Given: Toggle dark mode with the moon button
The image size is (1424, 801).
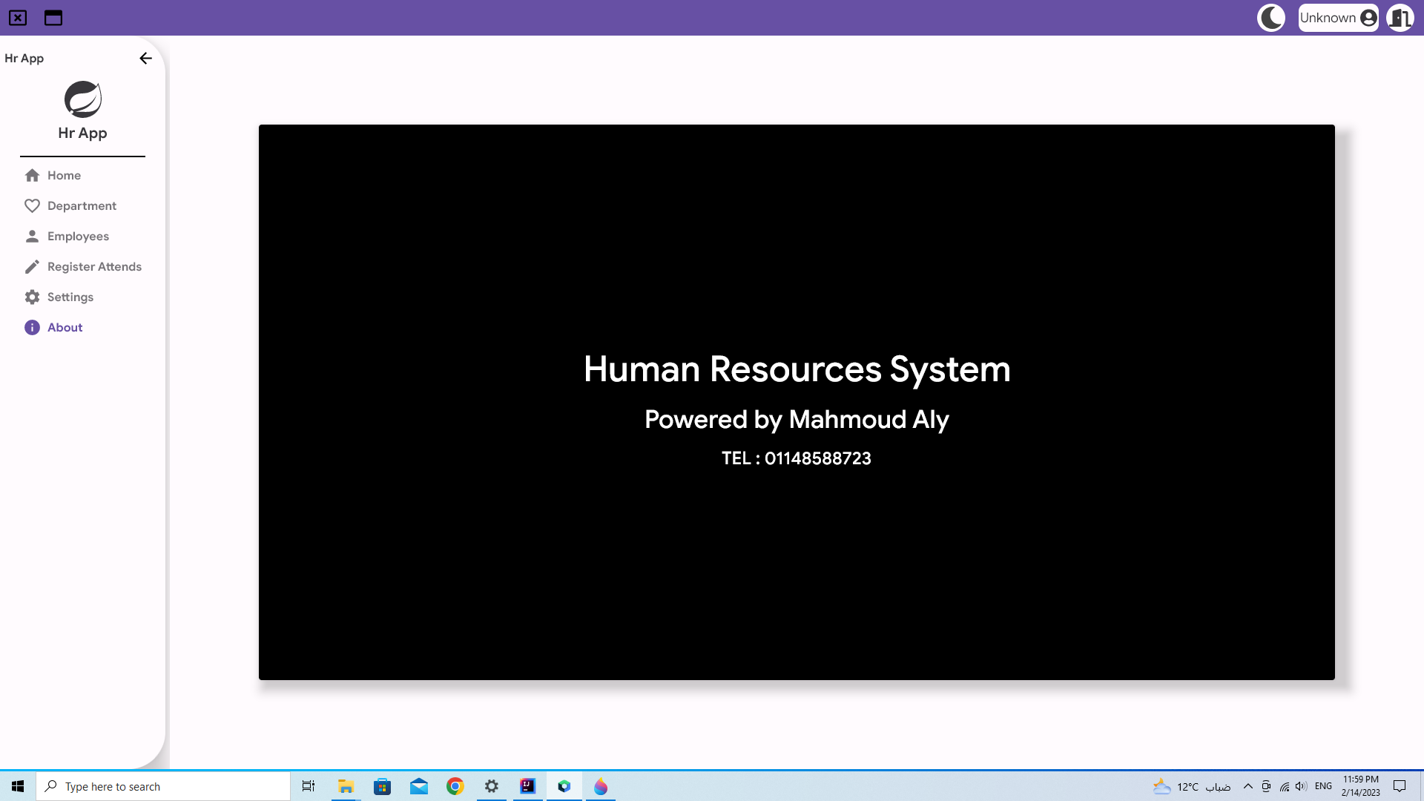Looking at the screenshot, I should tap(1270, 18).
